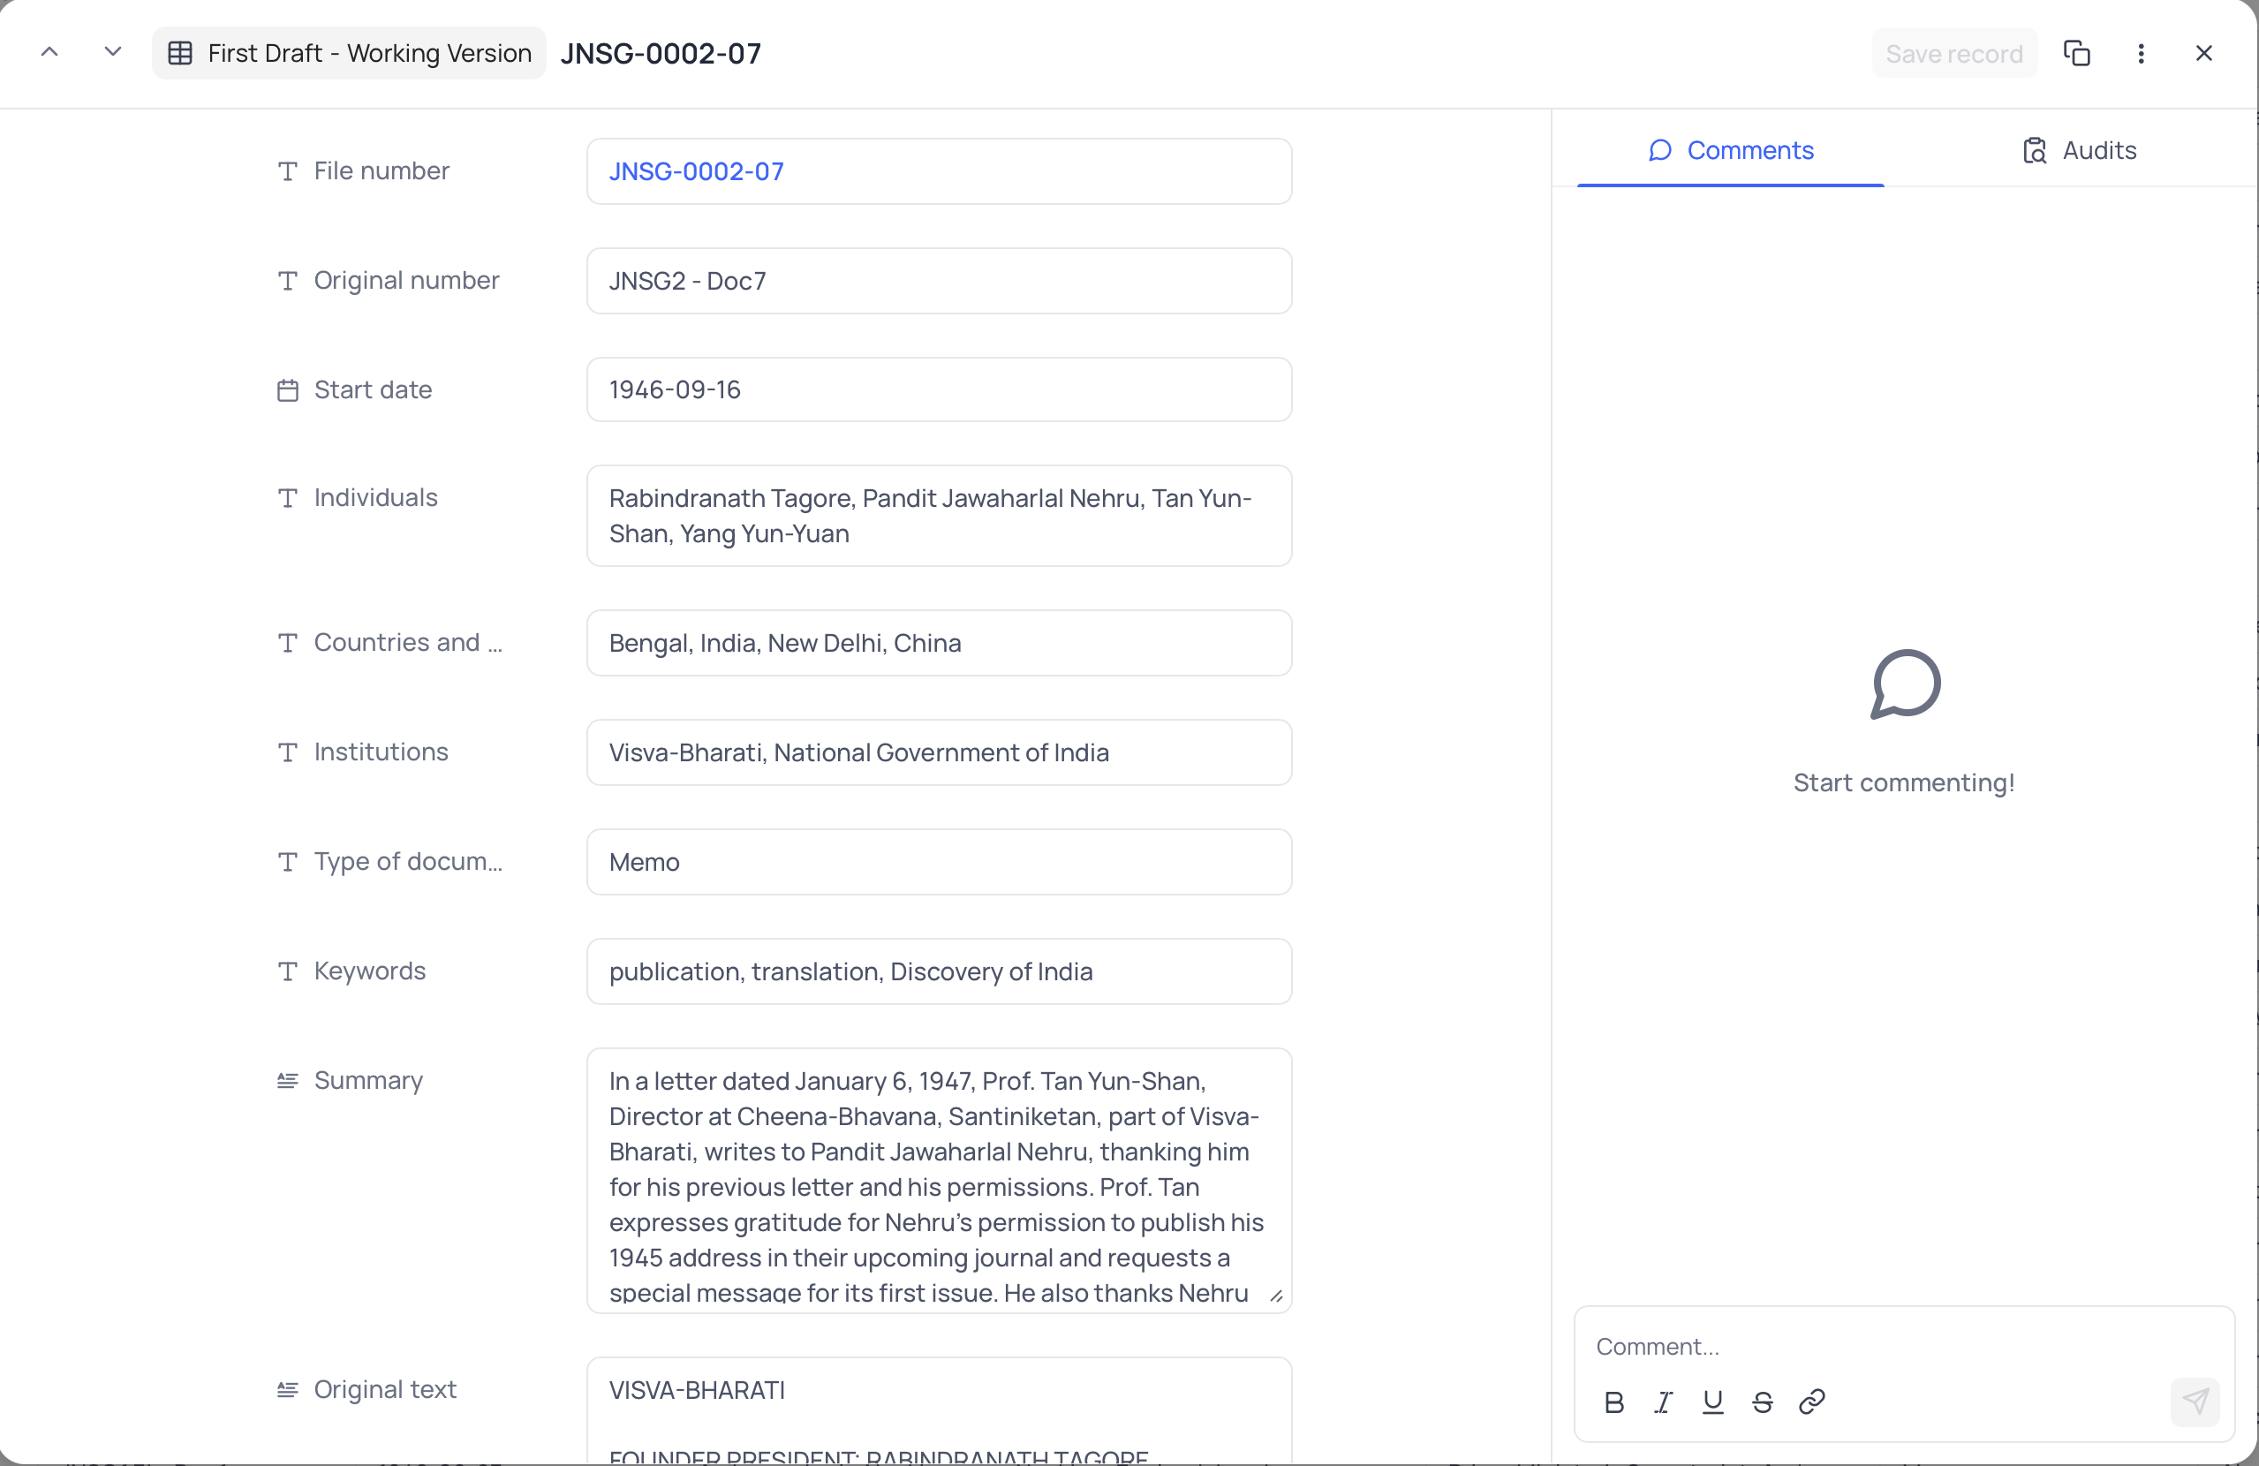The image size is (2259, 1466).
Task: Click the Start date field
Action: (x=938, y=389)
